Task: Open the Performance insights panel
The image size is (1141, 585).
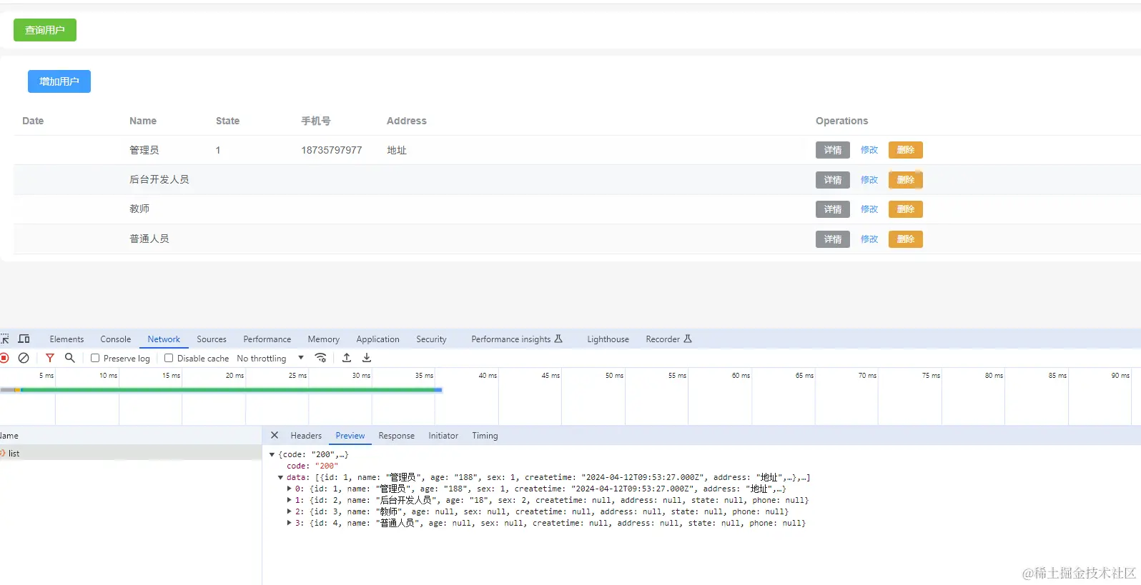Action: (517, 339)
